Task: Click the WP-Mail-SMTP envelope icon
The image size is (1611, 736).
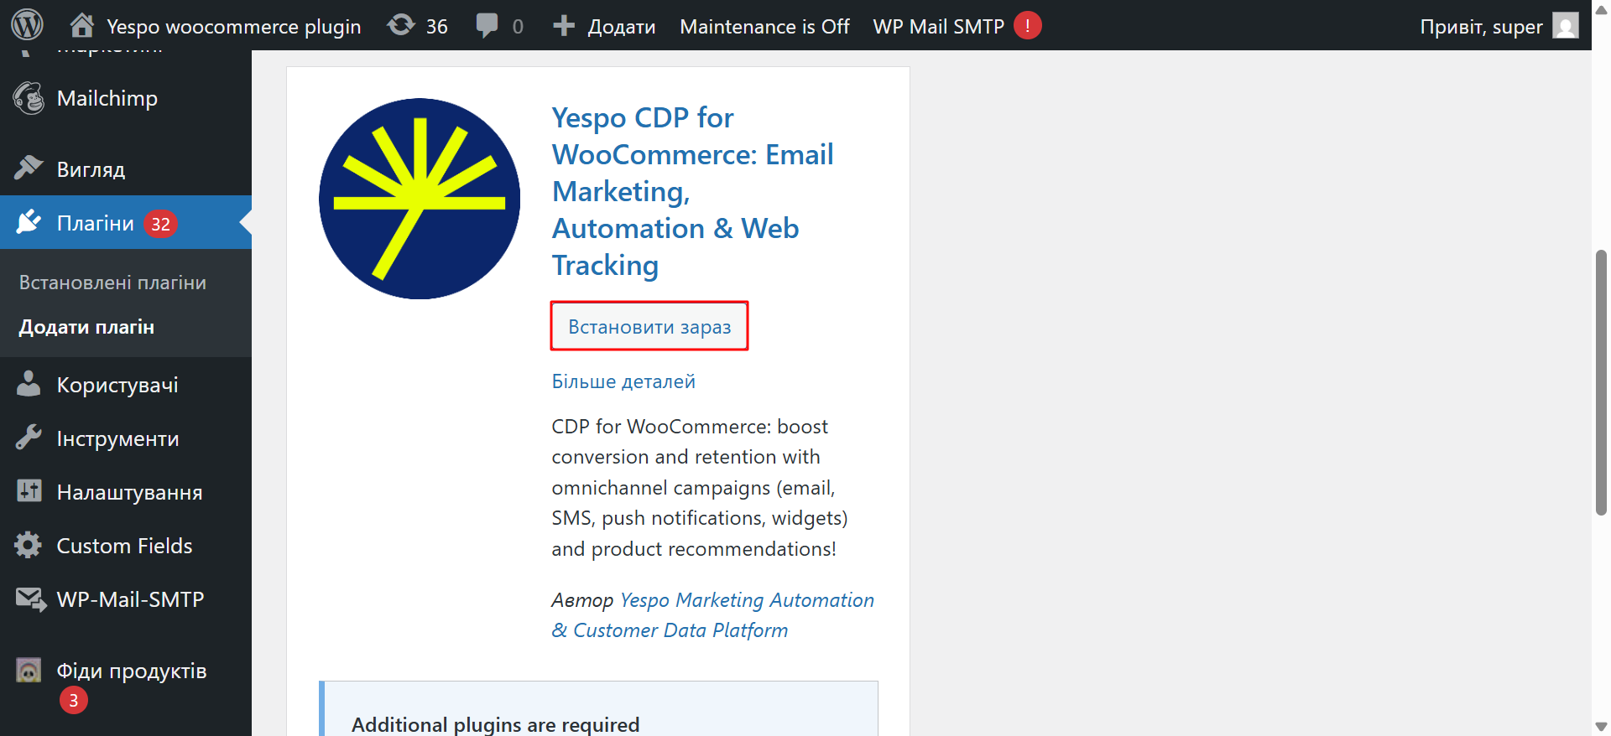Action: click(x=31, y=599)
